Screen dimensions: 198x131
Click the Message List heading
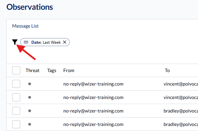(x=25, y=26)
